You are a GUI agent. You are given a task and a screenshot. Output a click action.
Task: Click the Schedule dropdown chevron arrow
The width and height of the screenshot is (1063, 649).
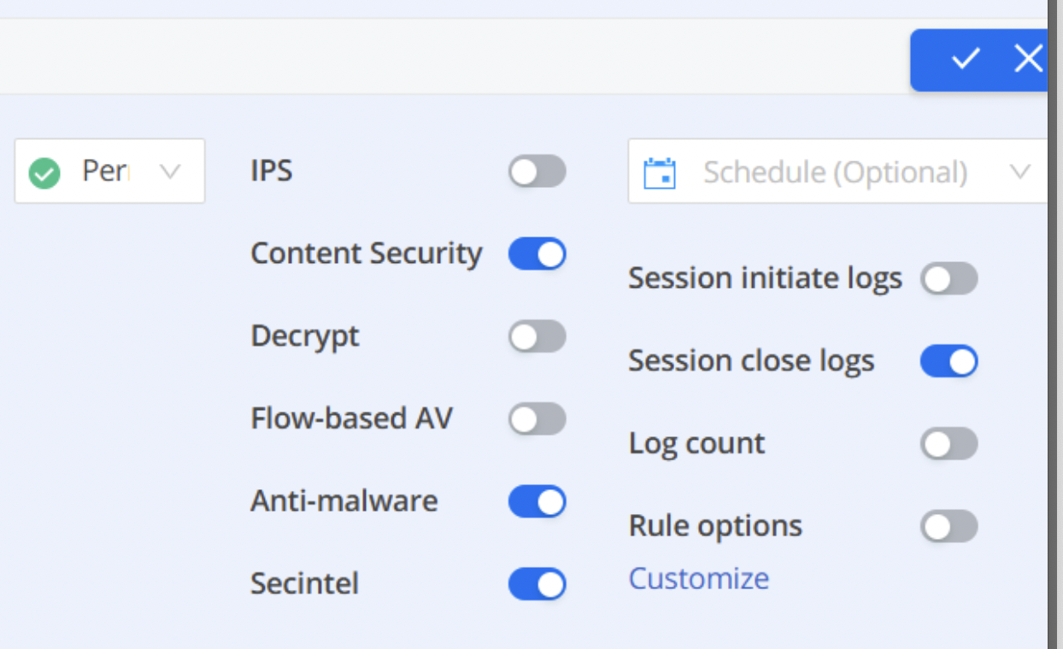(x=1019, y=172)
